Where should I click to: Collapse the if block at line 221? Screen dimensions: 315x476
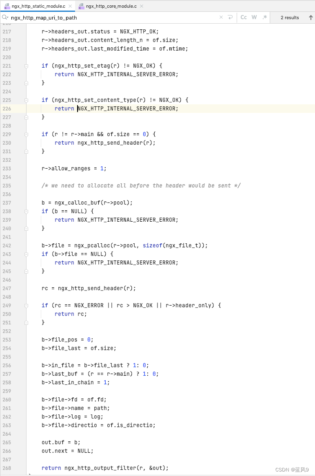tap(26, 66)
